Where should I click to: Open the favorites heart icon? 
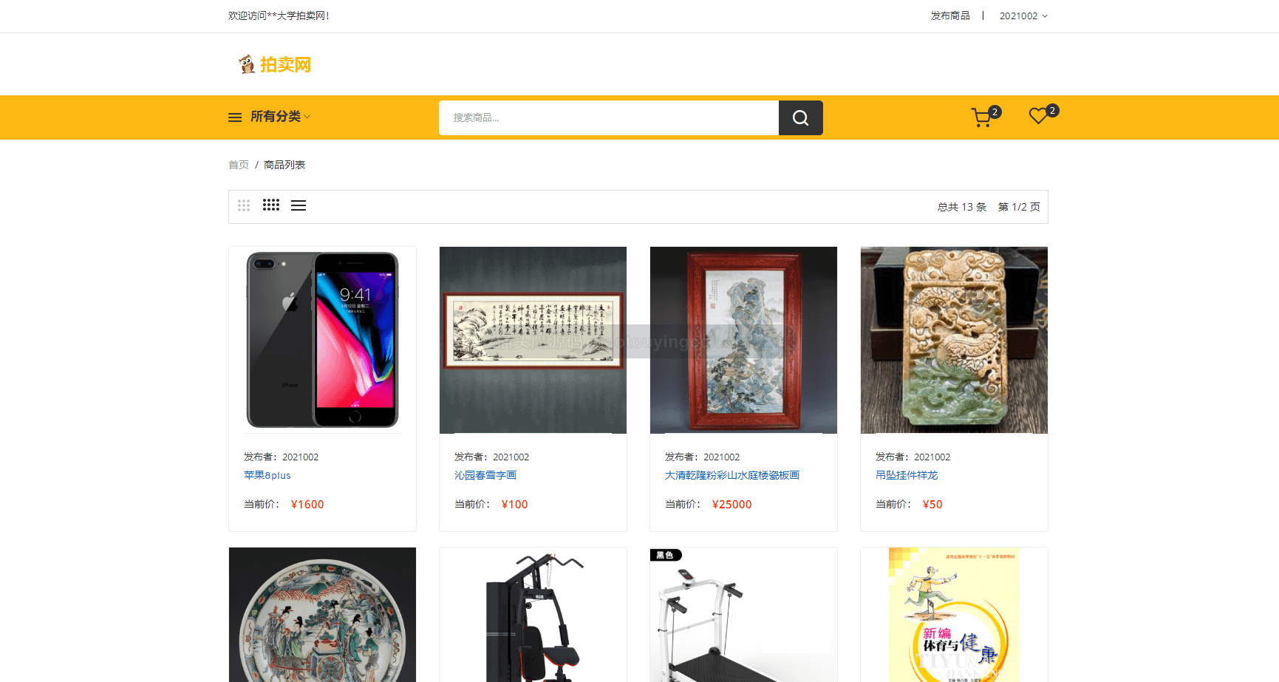click(x=1038, y=116)
